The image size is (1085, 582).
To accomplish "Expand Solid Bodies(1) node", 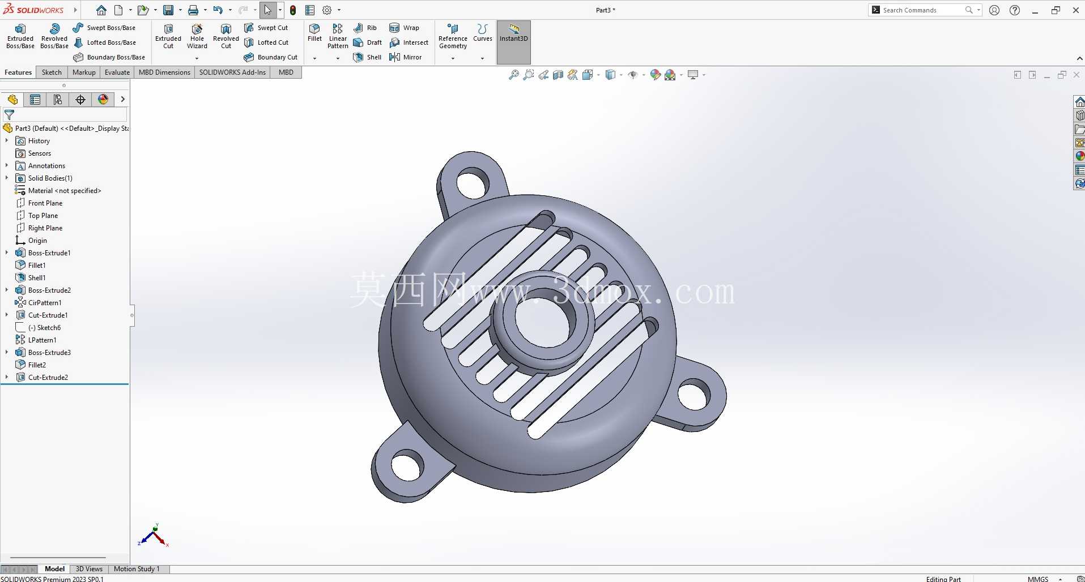I will (7, 178).
